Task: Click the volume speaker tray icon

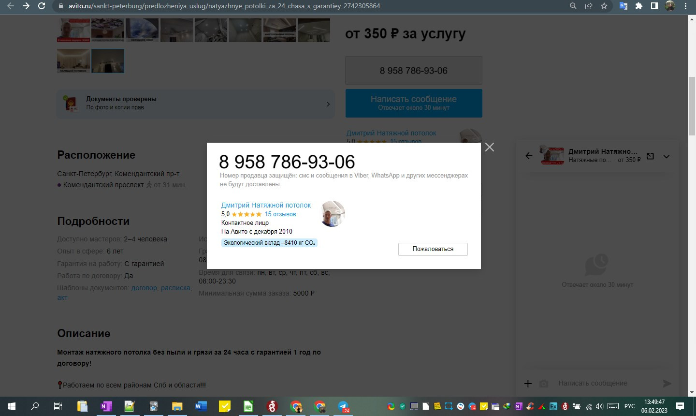Action: point(600,406)
